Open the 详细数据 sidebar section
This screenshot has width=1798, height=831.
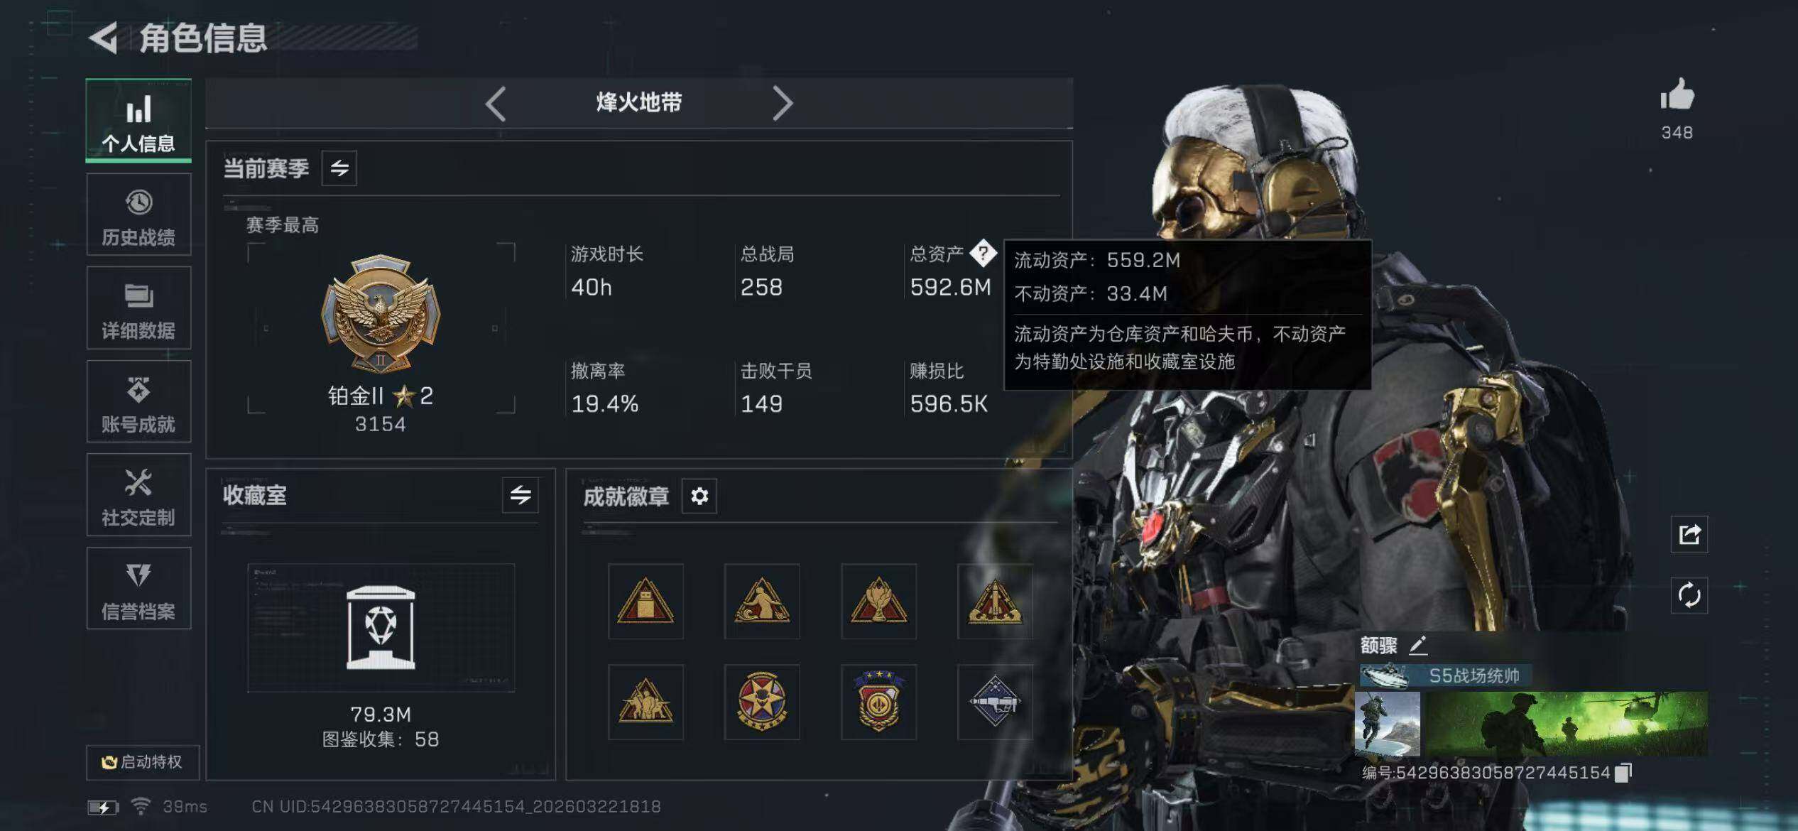[138, 308]
